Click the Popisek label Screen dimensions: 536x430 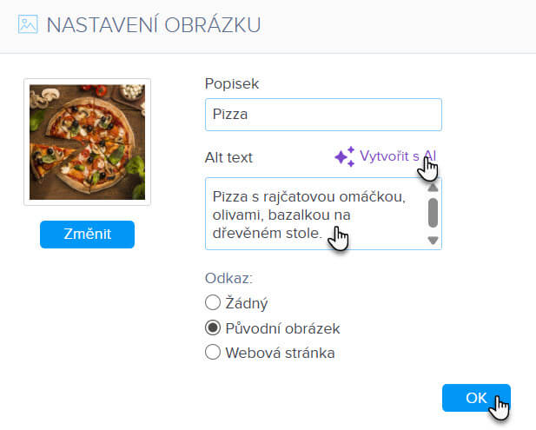[x=232, y=83]
